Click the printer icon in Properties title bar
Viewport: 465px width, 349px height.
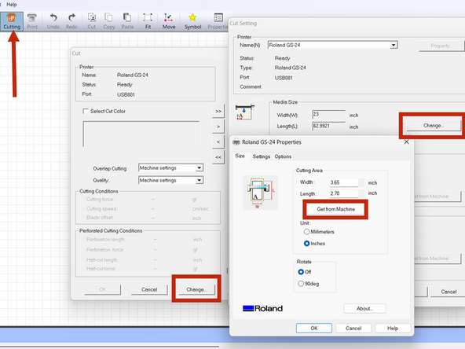point(236,142)
